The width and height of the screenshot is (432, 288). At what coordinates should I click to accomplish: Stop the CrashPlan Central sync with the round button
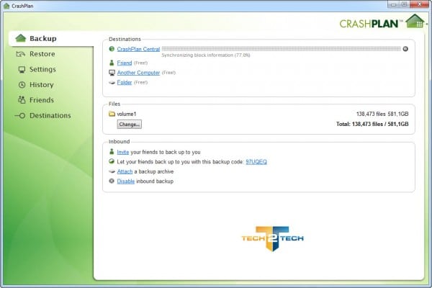(405, 49)
